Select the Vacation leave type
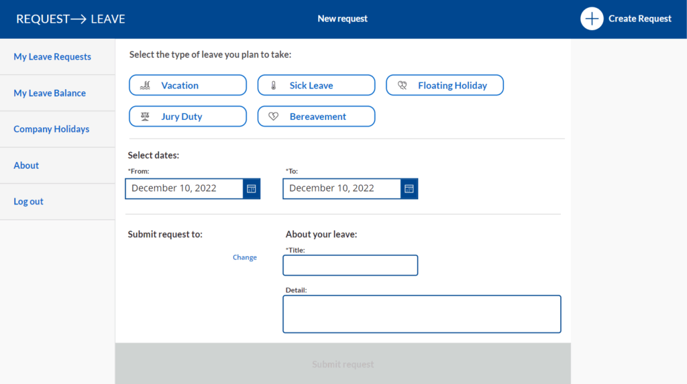The image size is (687, 384). (188, 85)
